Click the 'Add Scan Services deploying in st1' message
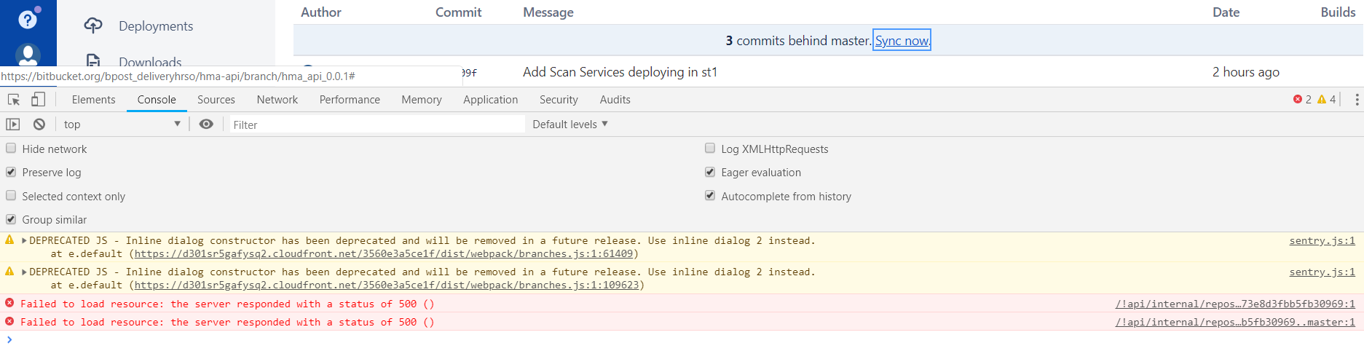The height and width of the screenshot is (351, 1364). point(620,72)
